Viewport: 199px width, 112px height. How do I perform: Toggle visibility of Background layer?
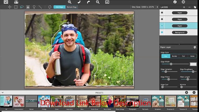162,32
